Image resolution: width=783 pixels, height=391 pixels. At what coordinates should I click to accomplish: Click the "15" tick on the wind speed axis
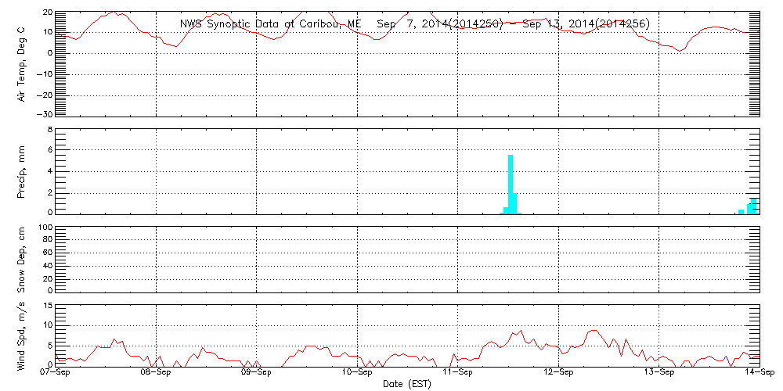pyautogui.click(x=46, y=305)
